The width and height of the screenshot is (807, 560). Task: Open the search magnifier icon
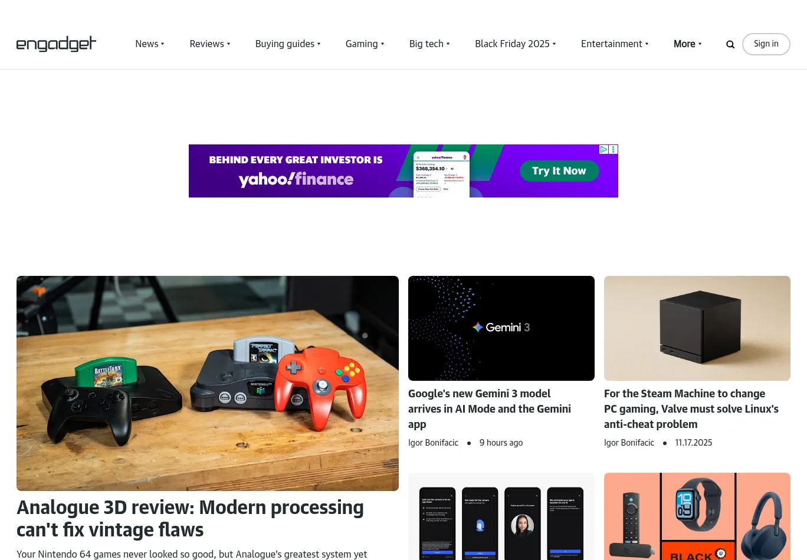730,44
